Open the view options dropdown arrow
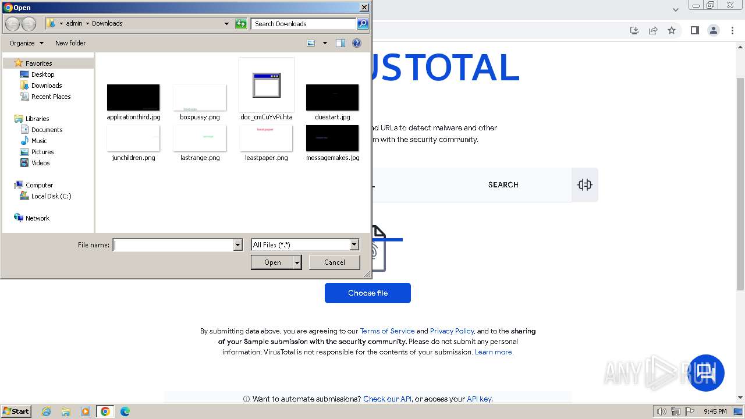 click(x=325, y=43)
